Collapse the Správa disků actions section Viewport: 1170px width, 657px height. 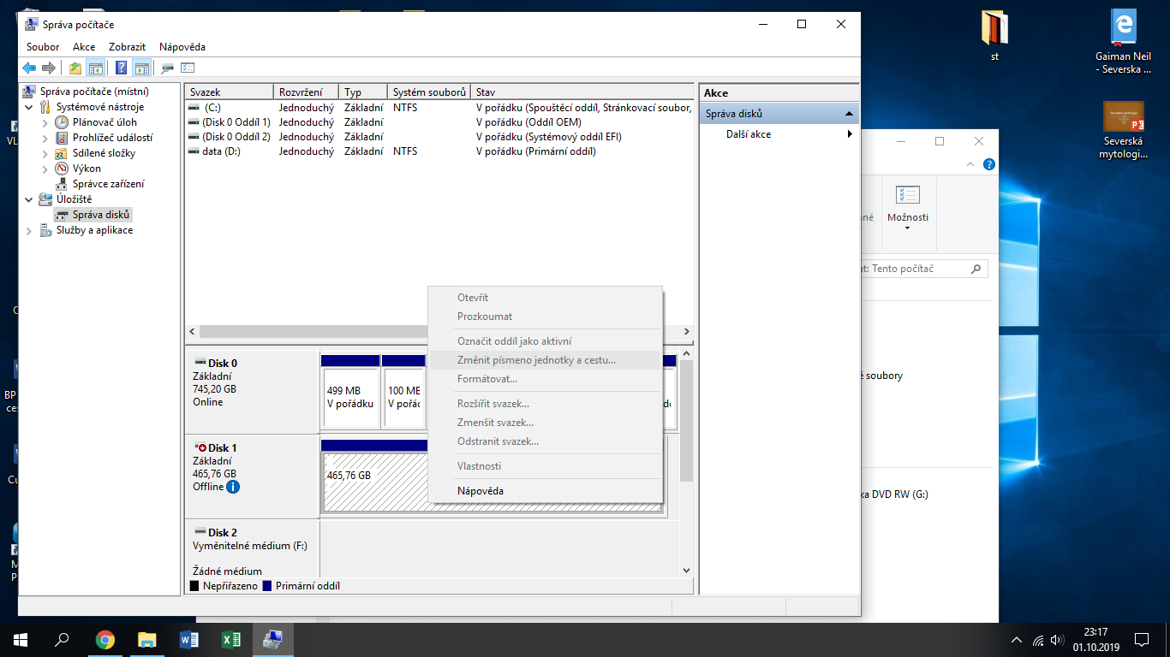tap(849, 114)
